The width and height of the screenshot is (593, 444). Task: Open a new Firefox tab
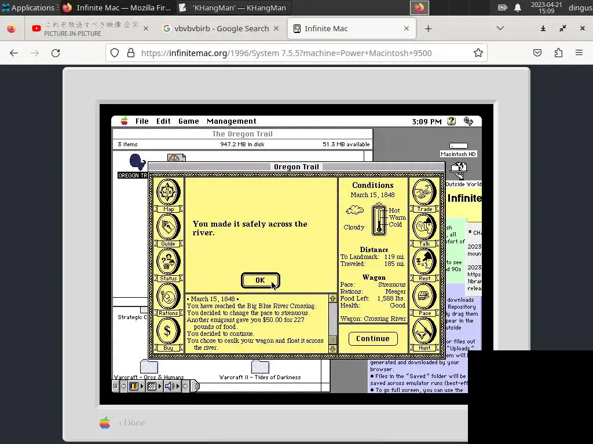(428, 29)
